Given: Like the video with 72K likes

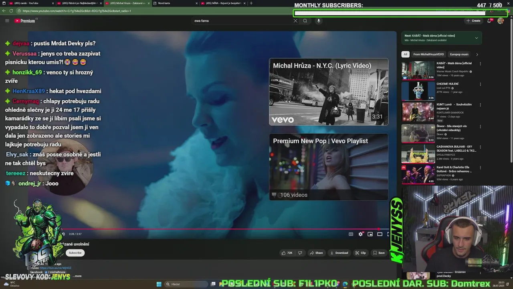Looking at the screenshot, I should (287, 253).
